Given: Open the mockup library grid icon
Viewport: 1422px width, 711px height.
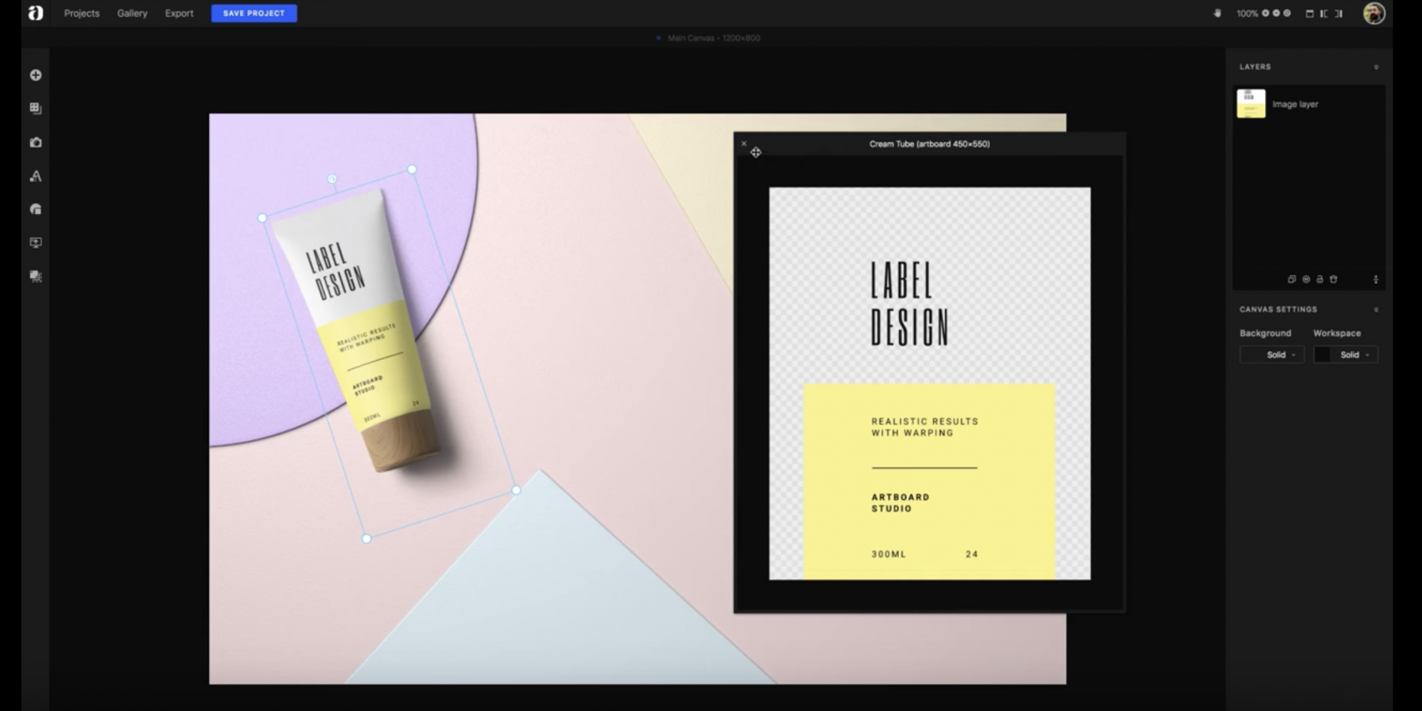Looking at the screenshot, I should [x=36, y=108].
